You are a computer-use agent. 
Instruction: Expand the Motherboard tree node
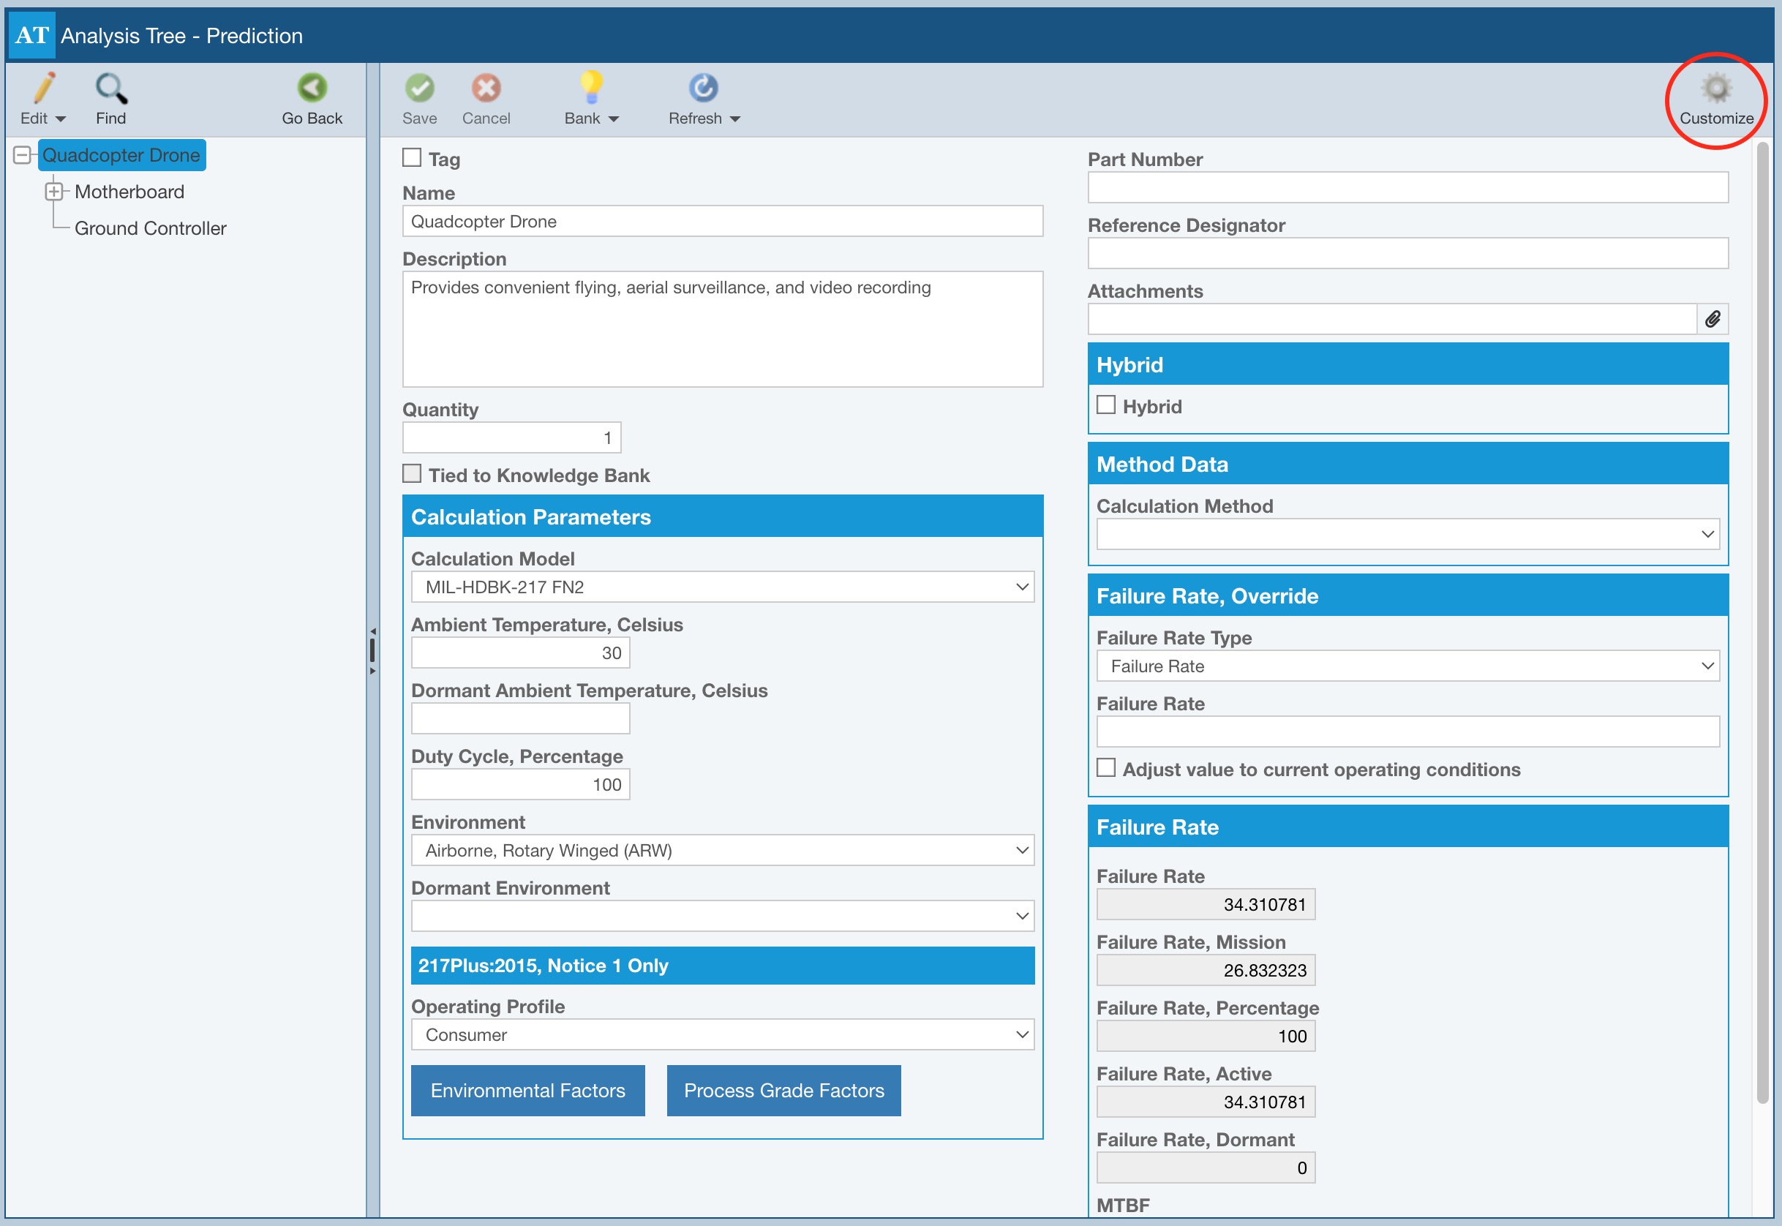[x=54, y=191]
